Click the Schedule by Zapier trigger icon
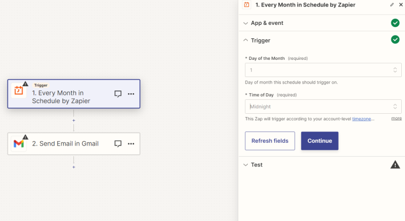This screenshot has height=221, width=405. (19, 91)
